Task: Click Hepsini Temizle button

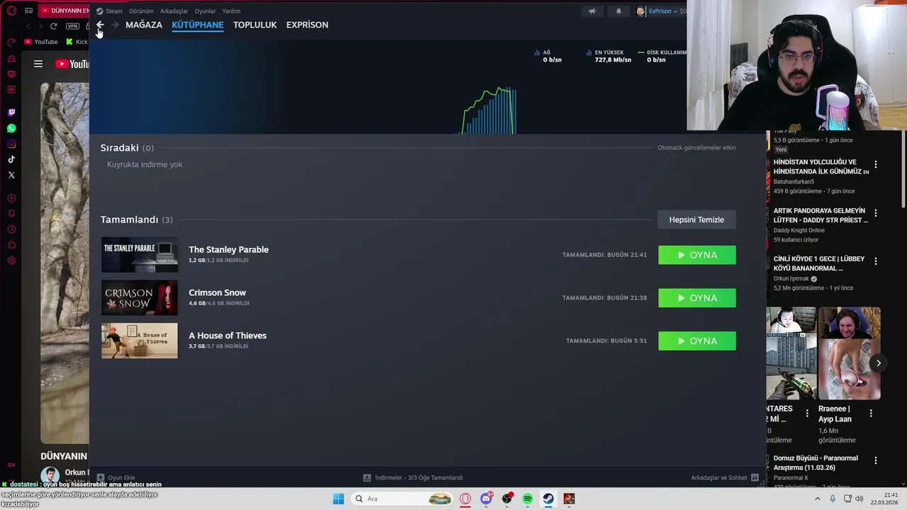Action: point(697,220)
